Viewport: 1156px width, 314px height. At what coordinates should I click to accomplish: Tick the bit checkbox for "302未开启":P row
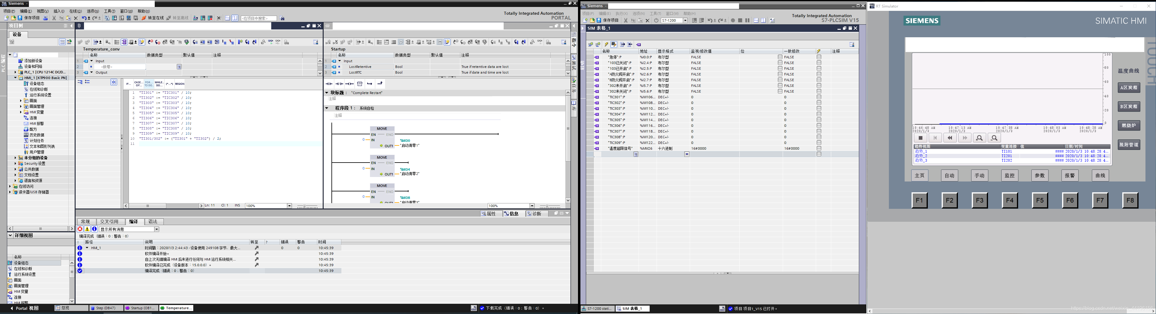pos(780,86)
